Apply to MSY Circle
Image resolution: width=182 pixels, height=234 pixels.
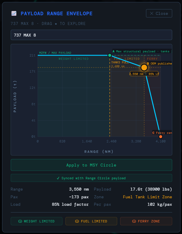pyautogui.click(x=91, y=165)
